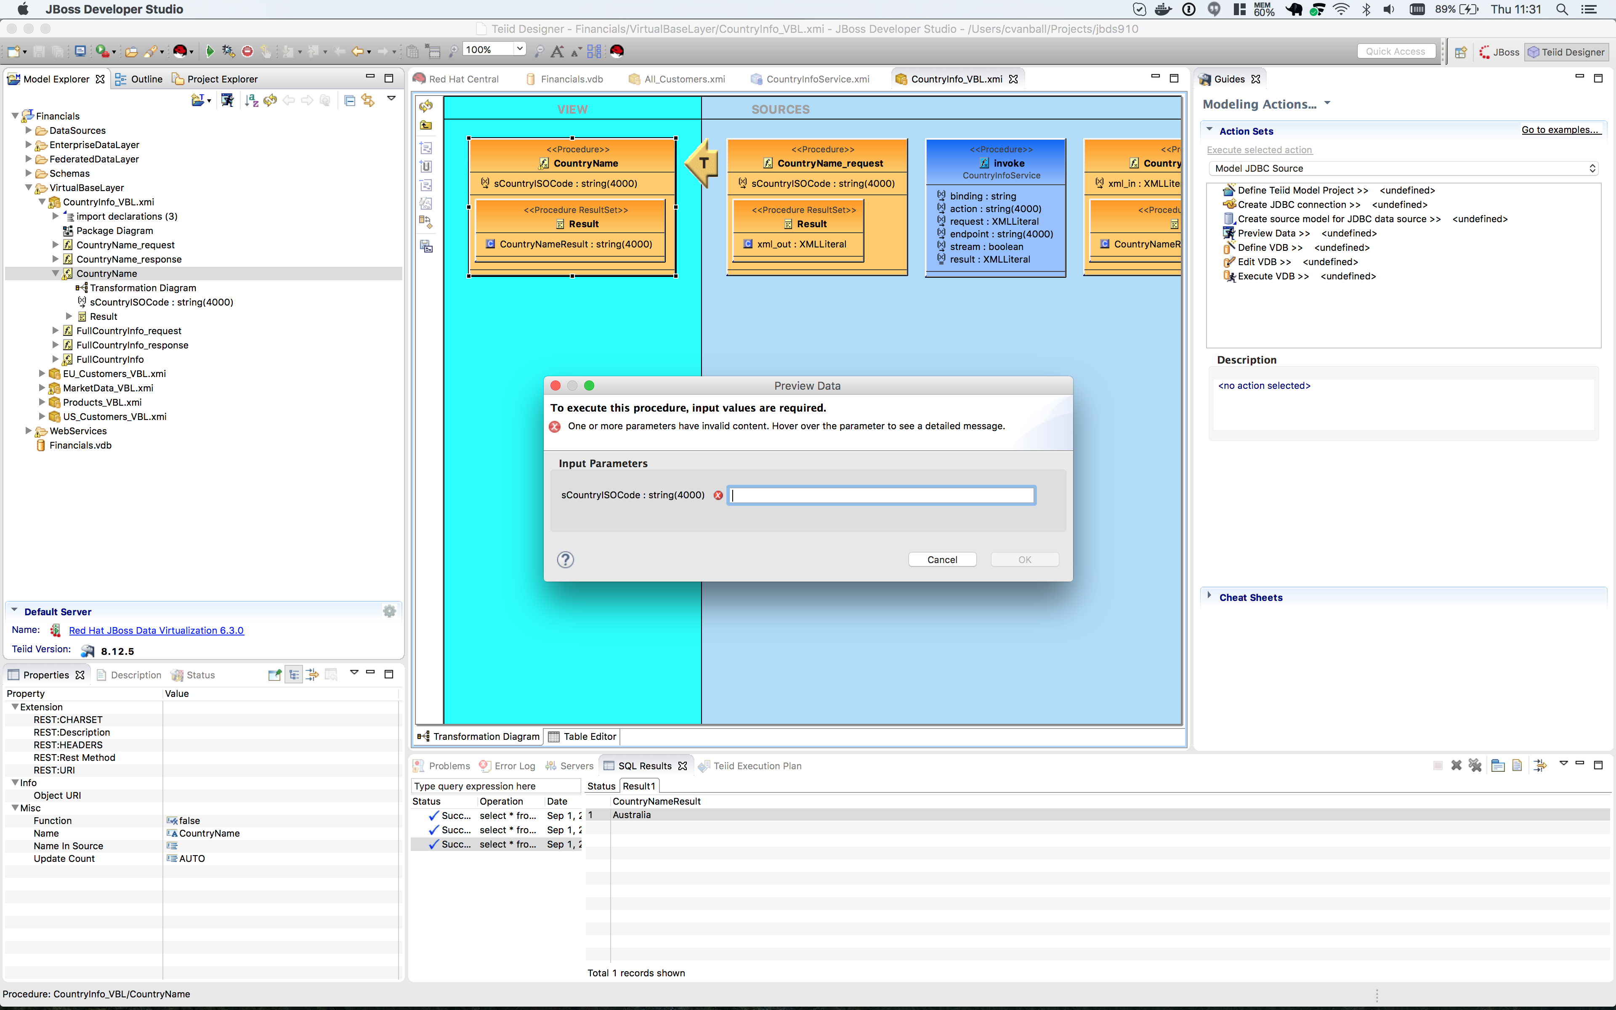The height and width of the screenshot is (1010, 1616).
Task: Toggle Show Categories in Properties view
Action: [294, 675]
